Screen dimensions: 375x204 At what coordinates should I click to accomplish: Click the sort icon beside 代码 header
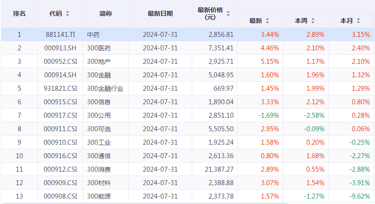point(68,13)
